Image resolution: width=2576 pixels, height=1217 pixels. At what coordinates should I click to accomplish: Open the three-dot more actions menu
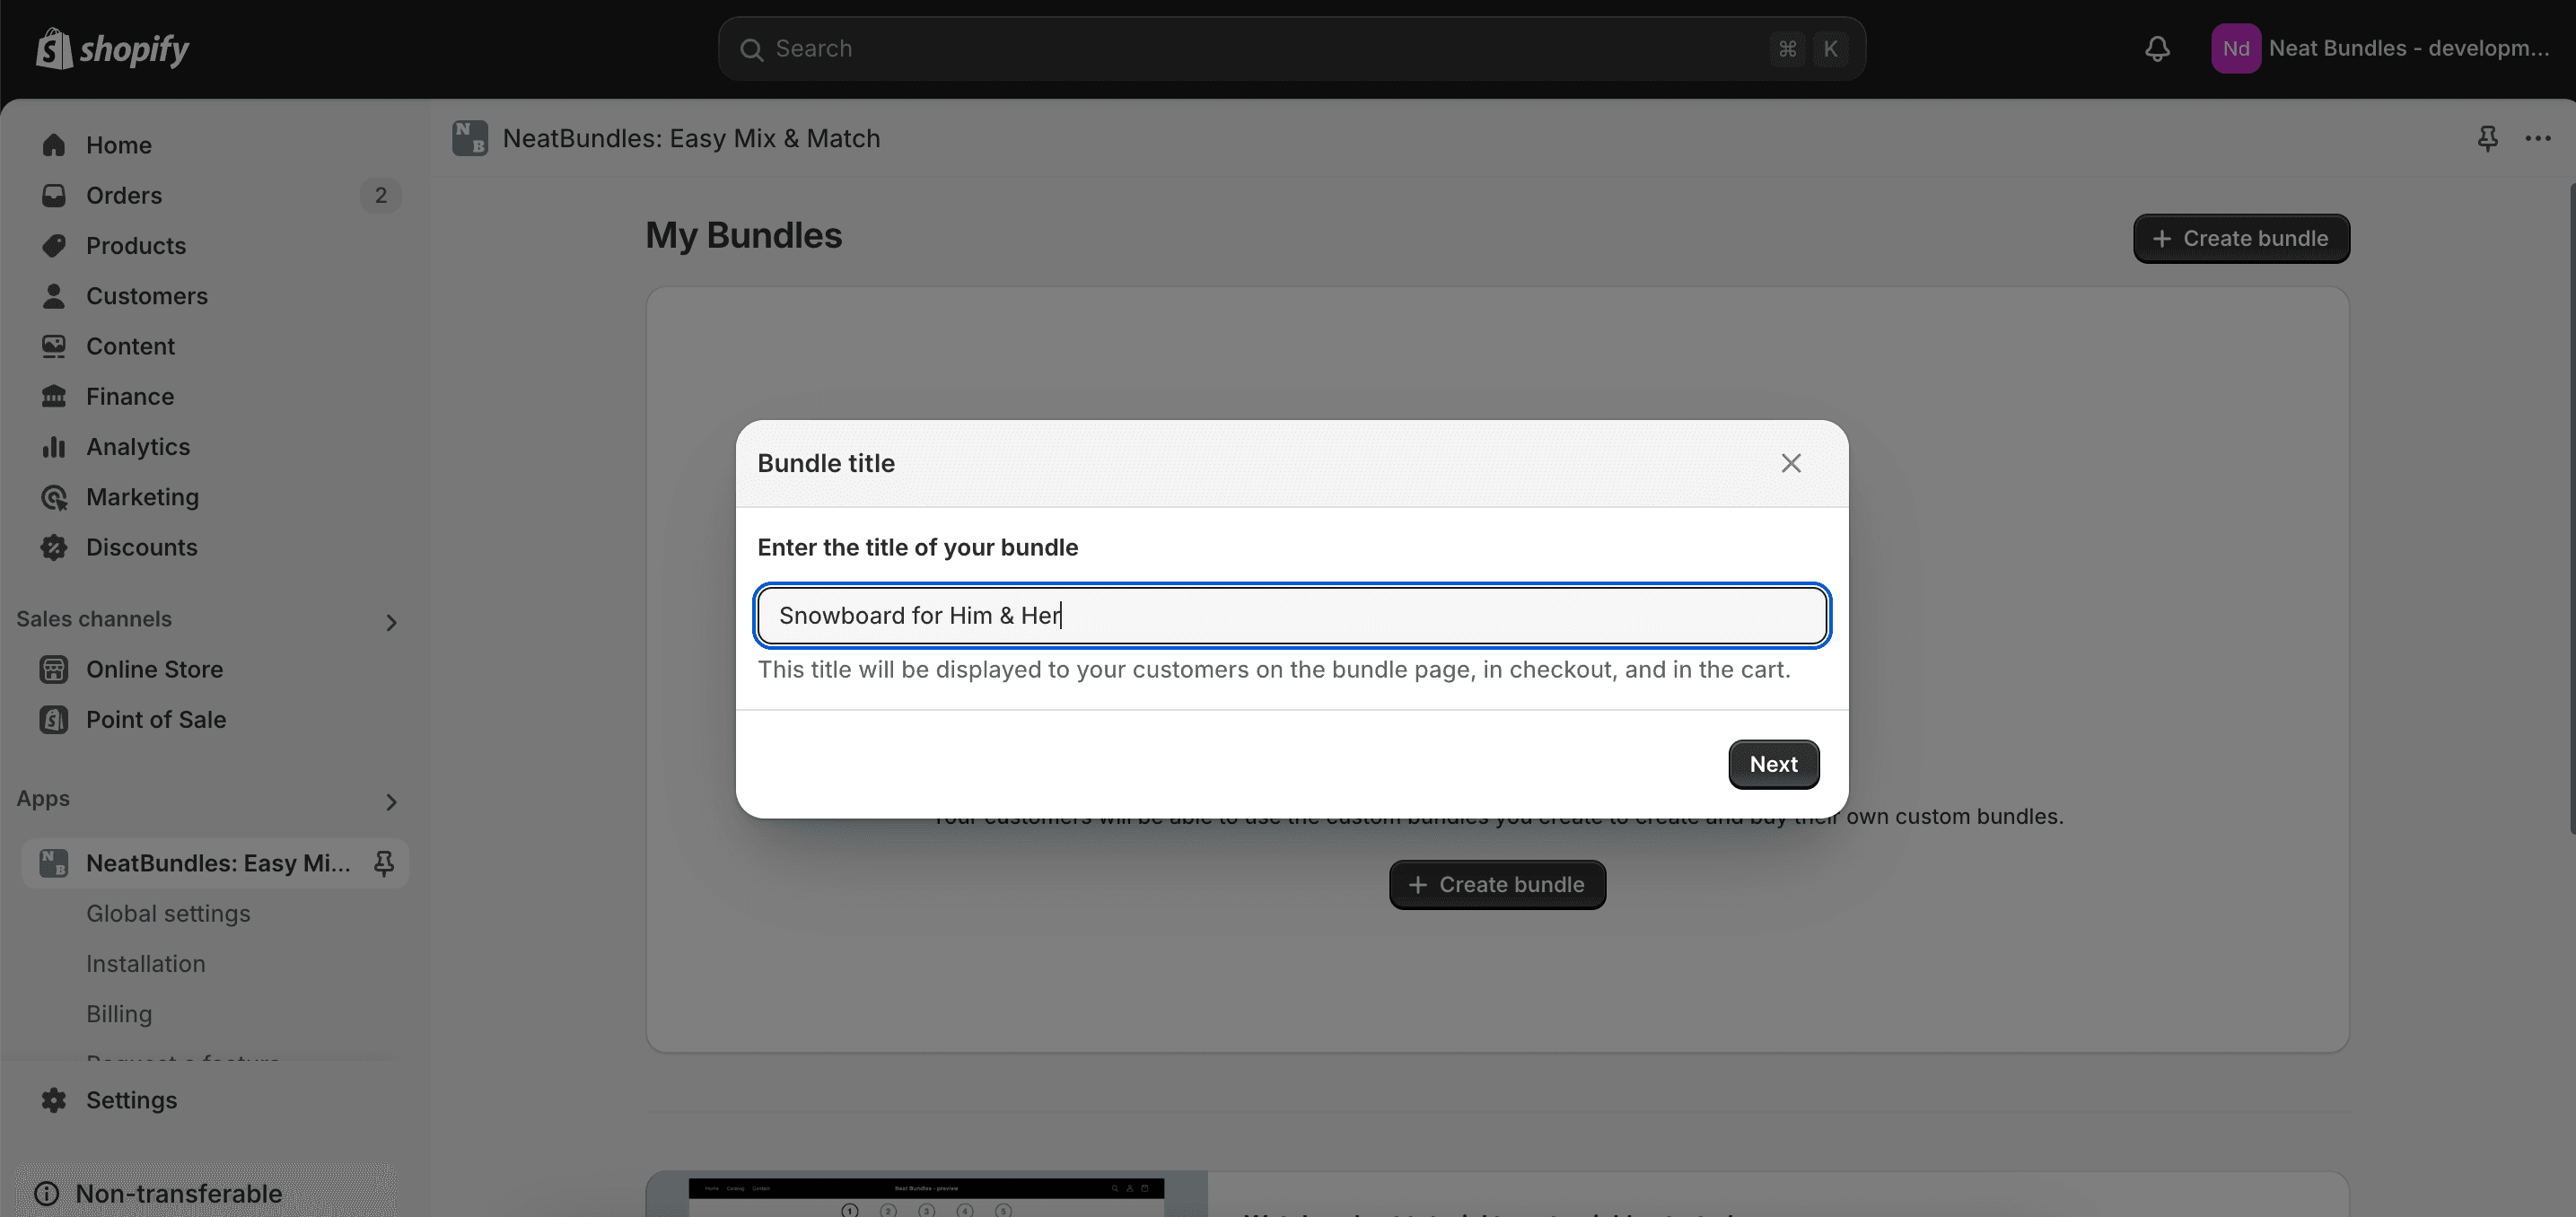(2538, 138)
